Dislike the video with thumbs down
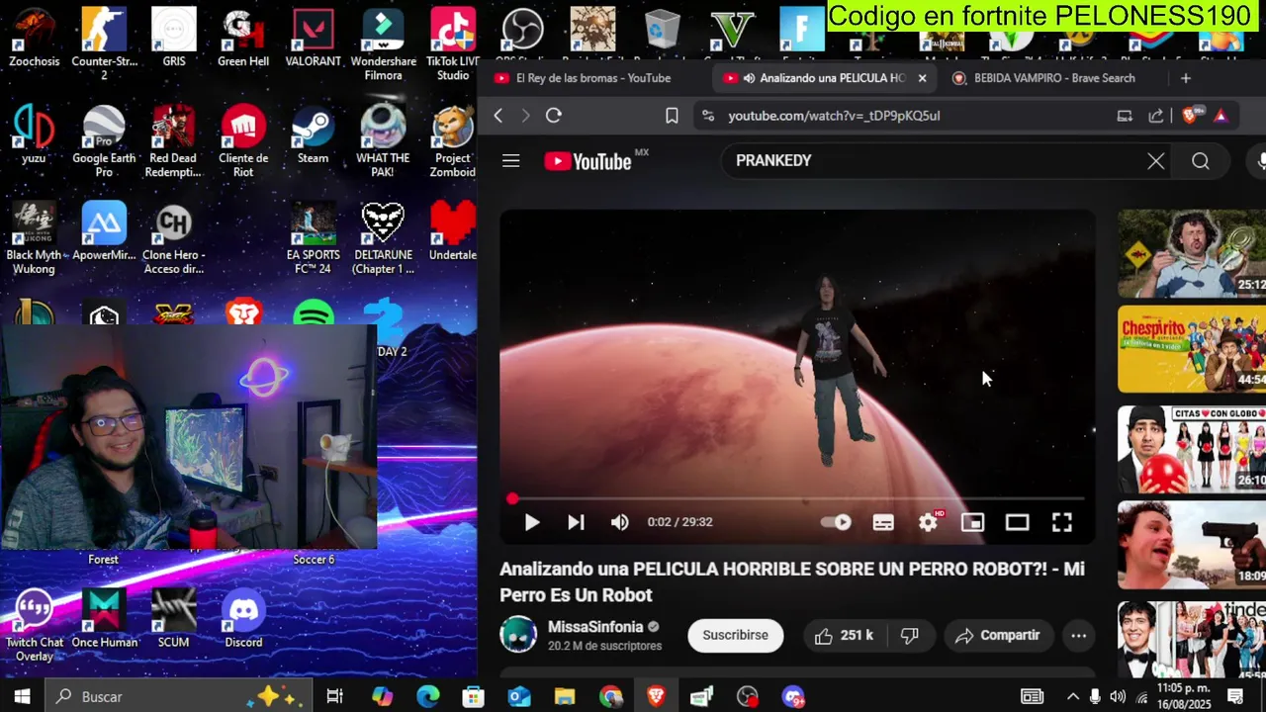This screenshot has width=1266, height=712. (910, 636)
